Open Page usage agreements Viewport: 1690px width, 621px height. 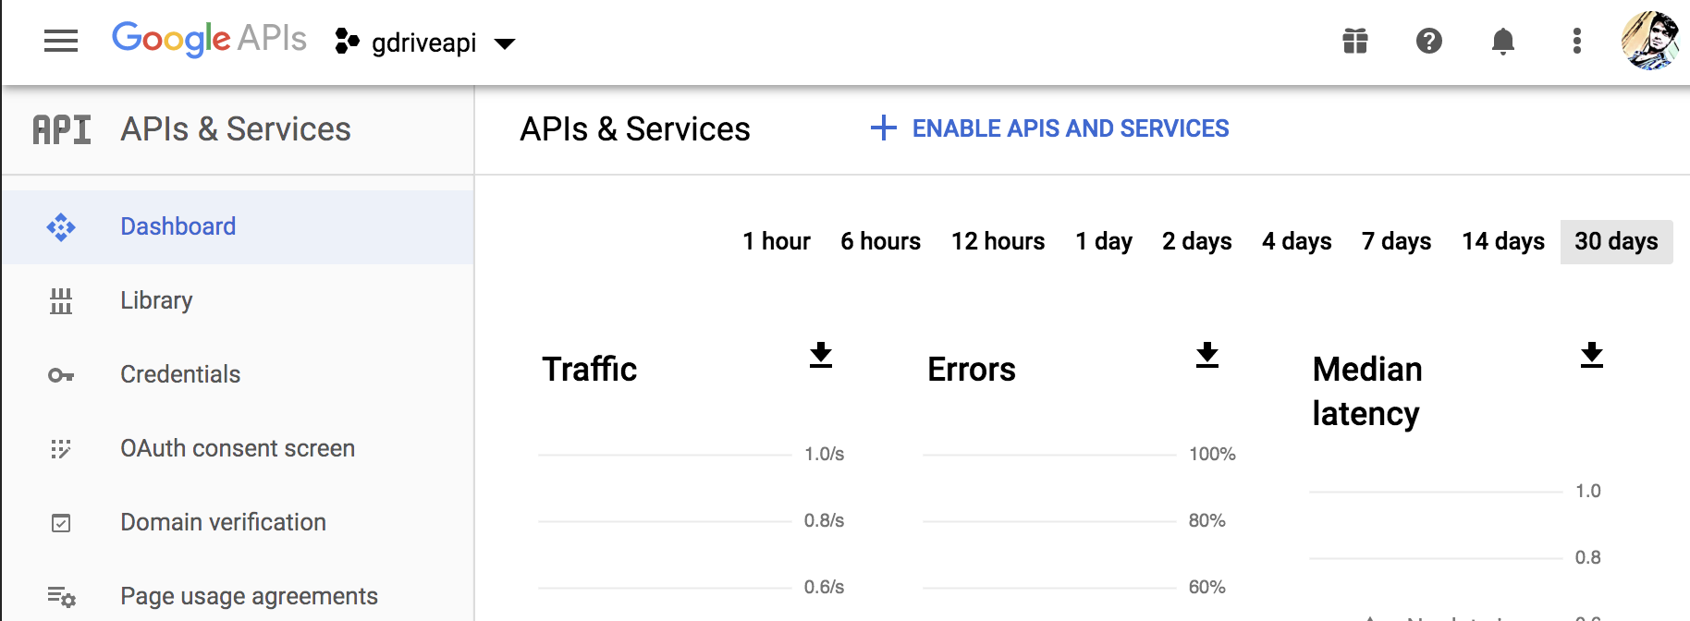[238, 597]
